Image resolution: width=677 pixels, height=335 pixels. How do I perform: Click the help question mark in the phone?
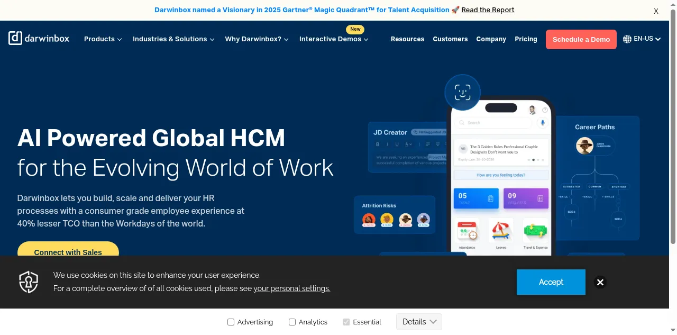[x=545, y=110]
